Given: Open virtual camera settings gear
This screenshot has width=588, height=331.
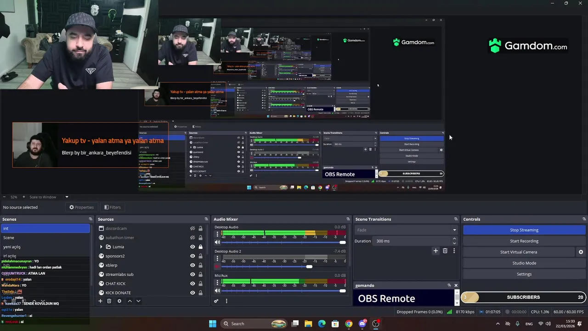Looking at the screenshot, I should pos(581,252).
